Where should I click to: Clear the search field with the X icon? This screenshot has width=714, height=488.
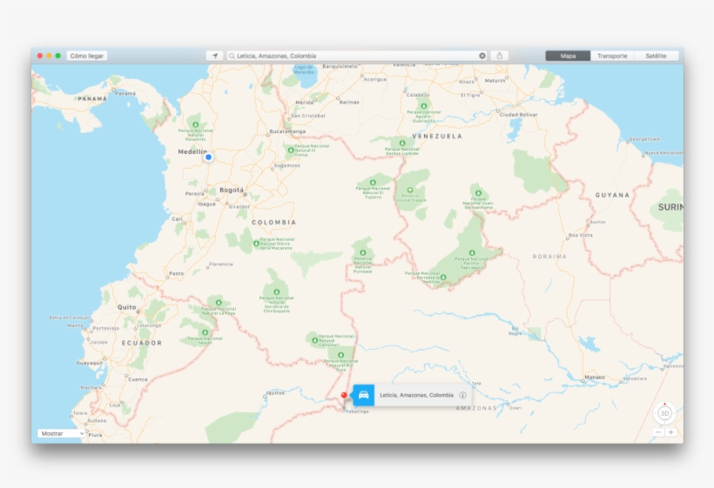pyautogui.click(x=482, y=56)
